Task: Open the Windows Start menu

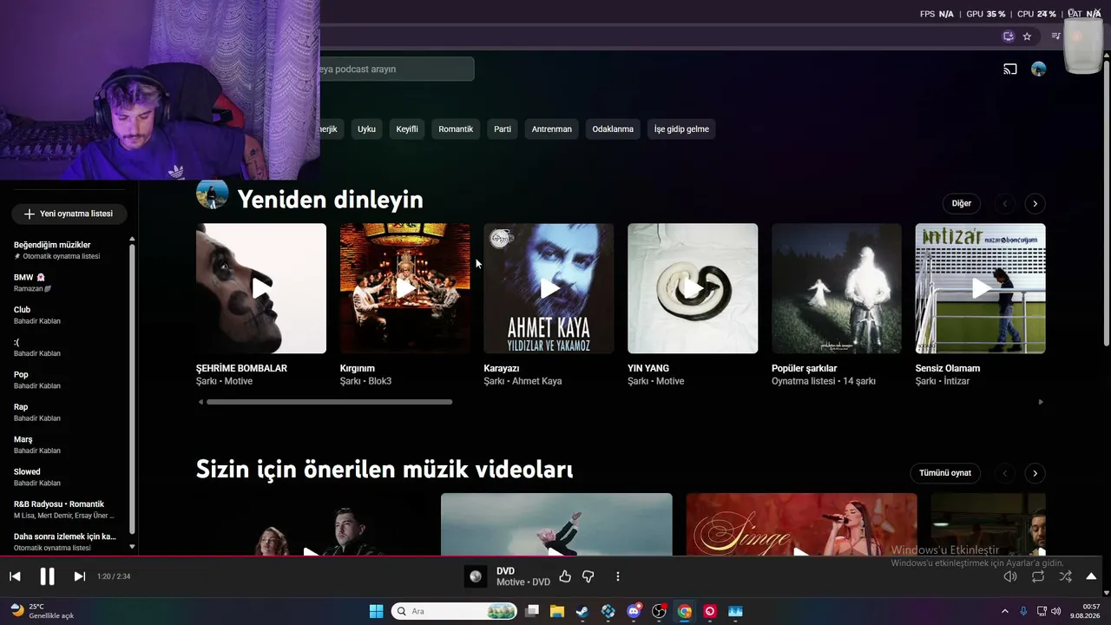Action: pos(376,611)
